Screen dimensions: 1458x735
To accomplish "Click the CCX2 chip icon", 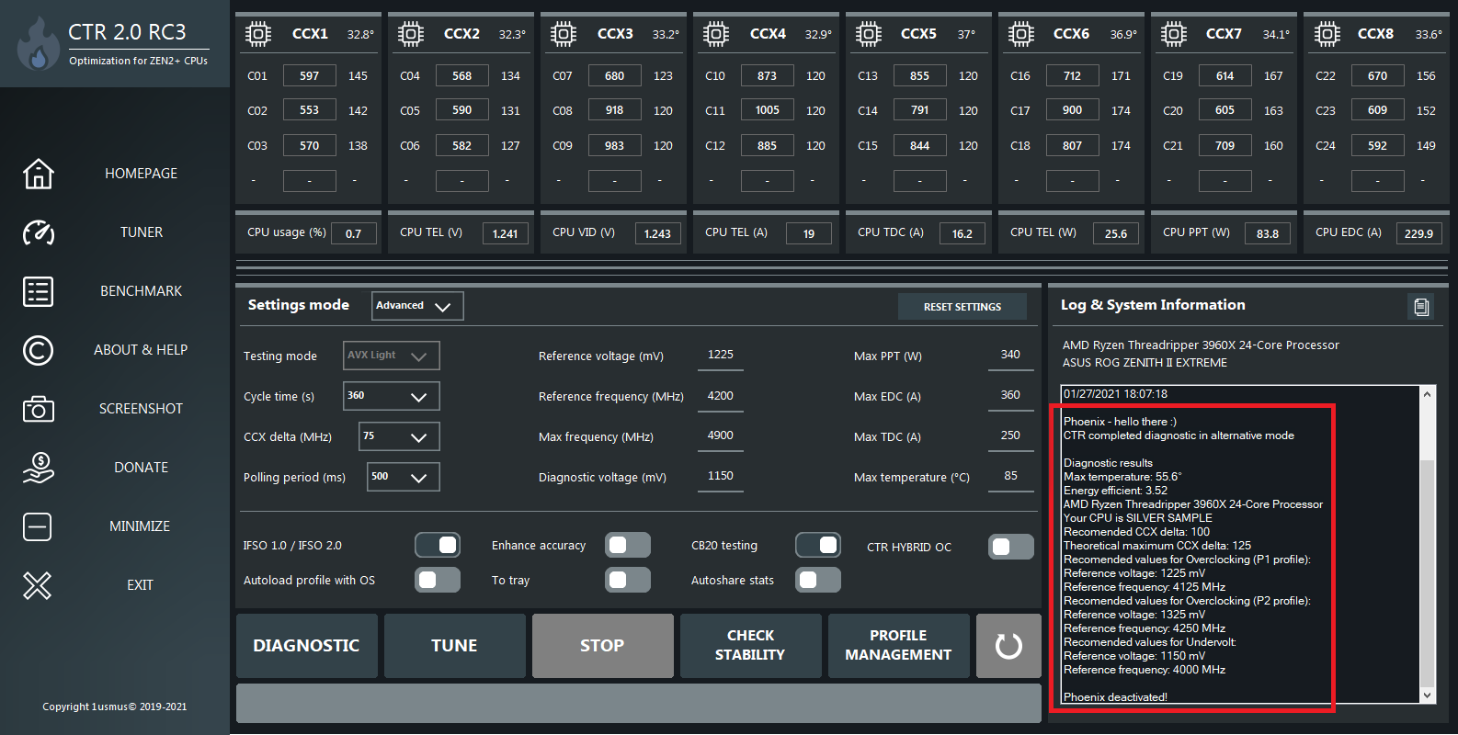I will tap(411, 34).
